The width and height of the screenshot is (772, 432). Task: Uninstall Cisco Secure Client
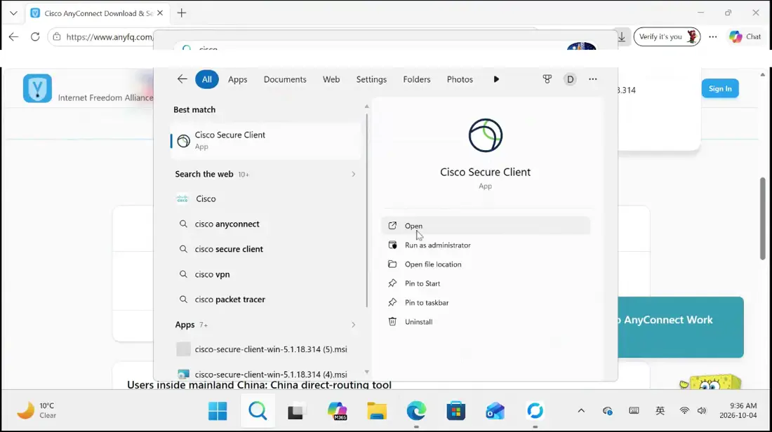(486, 322)
